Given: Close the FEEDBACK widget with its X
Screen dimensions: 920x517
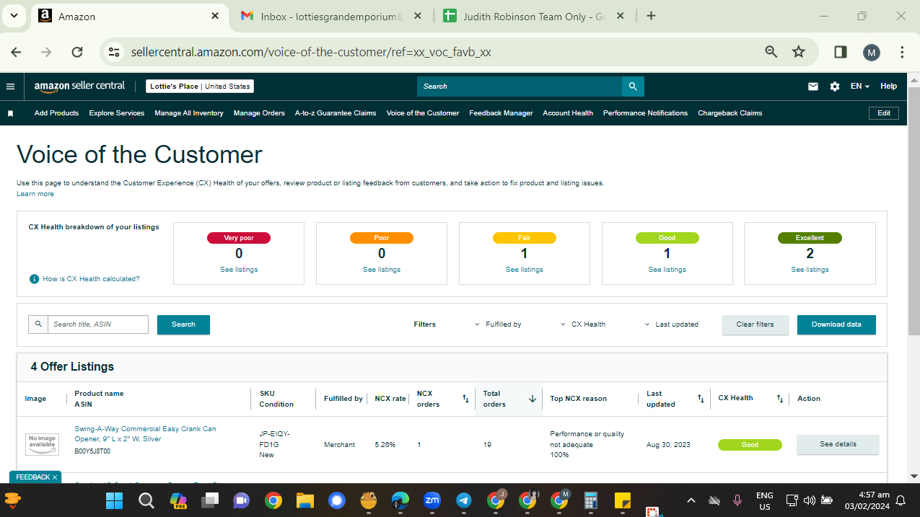Looking at the screenshot, I should pyautogui.click(x=55, y=477).
